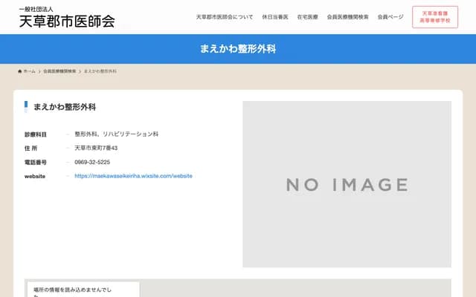
Task: Click the last breadcrumb entry まえかわ整形外科
Action: 100,71
